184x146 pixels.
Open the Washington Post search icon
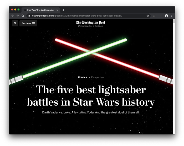click(15, 23)
